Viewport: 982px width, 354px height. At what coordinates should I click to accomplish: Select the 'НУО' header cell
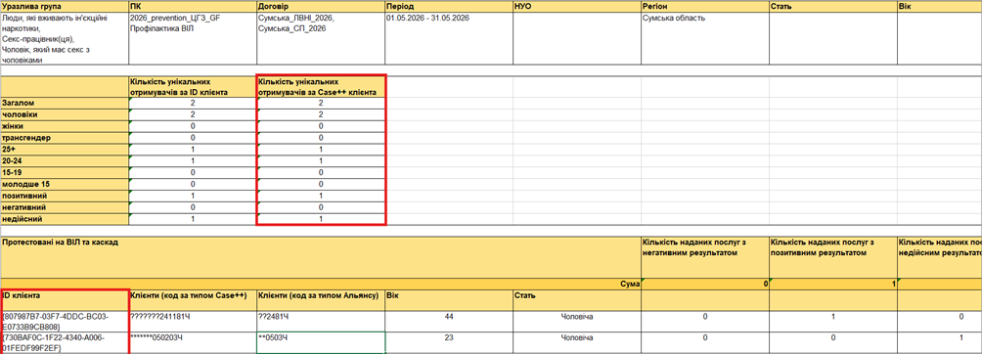click(x=577, y=6)
